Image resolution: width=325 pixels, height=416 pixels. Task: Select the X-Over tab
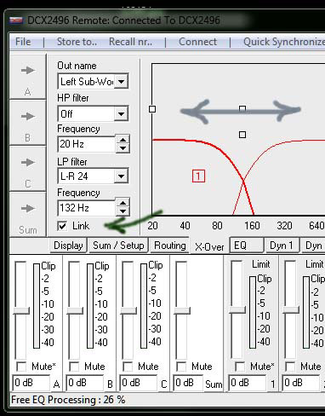(209, 246)
